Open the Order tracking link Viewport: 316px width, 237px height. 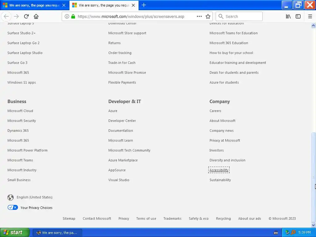click(120, 53)
